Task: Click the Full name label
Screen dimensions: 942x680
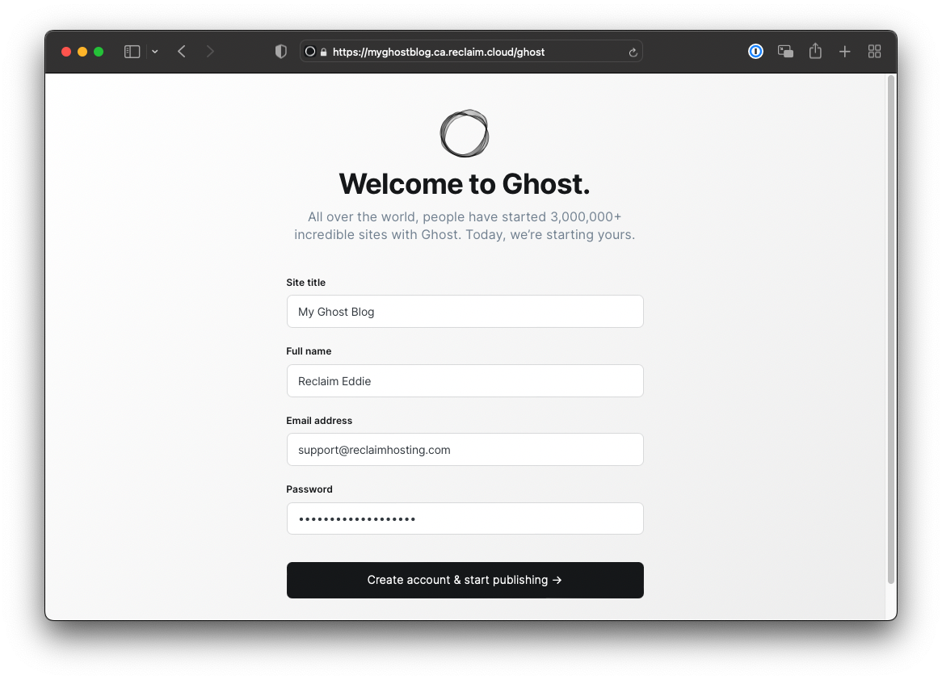Action: tap(309, 351)
